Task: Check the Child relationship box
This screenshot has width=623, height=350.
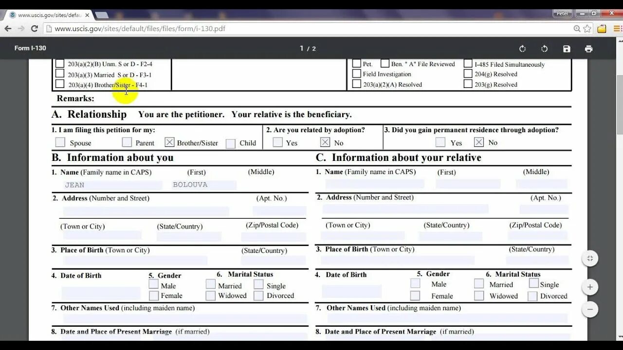Action: pos(230,143)
